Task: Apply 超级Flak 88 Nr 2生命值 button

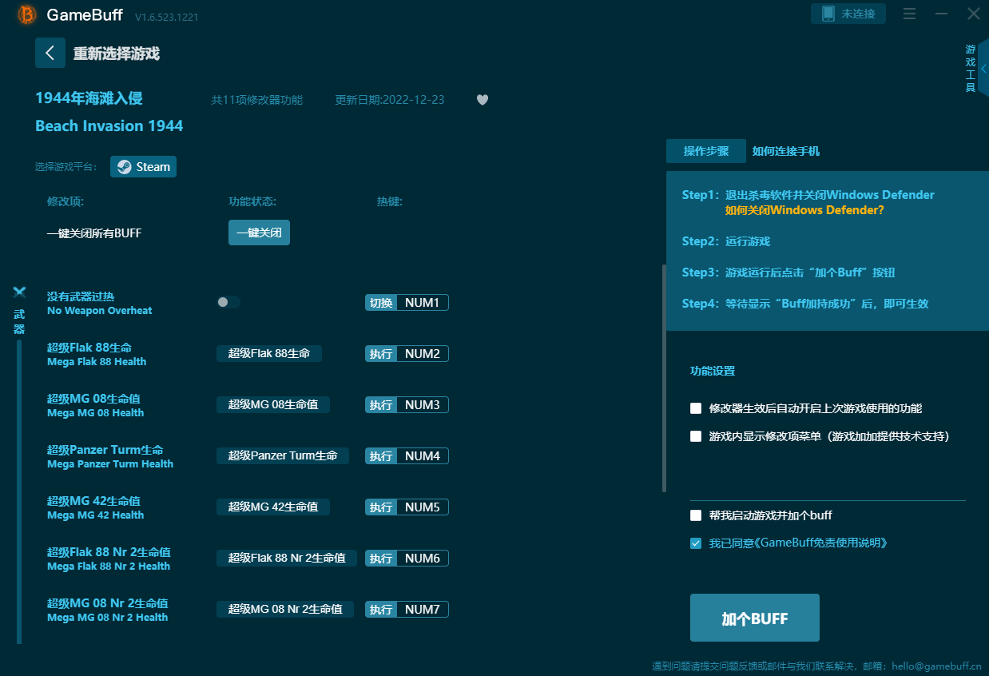Action: coord(287,558)
